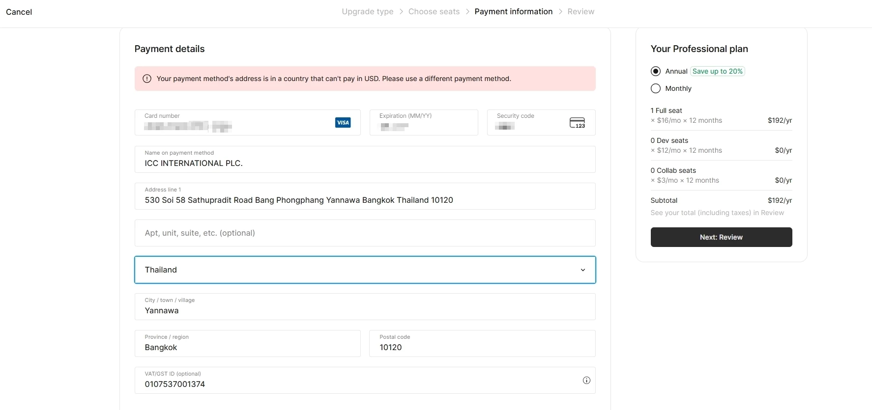Viewport: 872px width, 410px height.
Task: Click the '× $3/mo × 12 months' text
Action: coord(685,180)
